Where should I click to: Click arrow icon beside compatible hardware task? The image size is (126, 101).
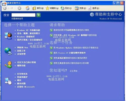pos(51,53)
